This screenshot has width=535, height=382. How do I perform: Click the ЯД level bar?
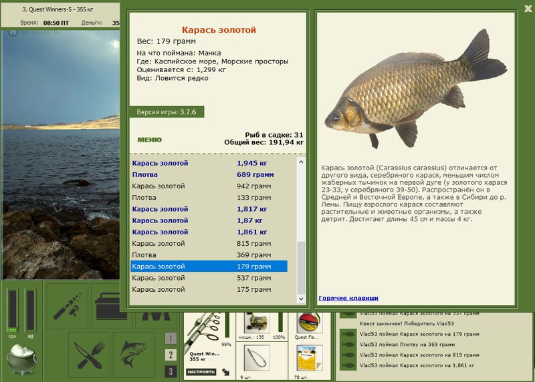[x=30, y=310]
